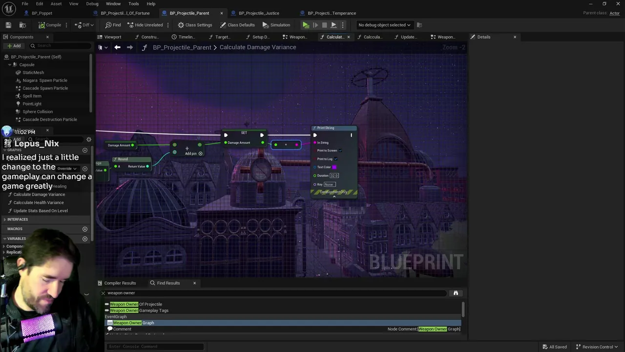
Task: Add a new variable with plus icon
Action: [85, 239]
